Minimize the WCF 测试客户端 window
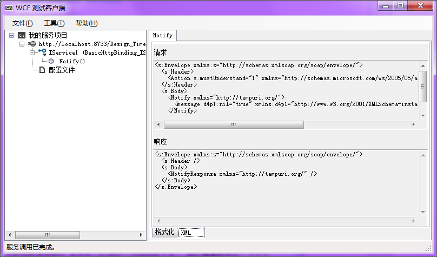The height and width of the screenshot is (257, 437). (x=386, y=6)
